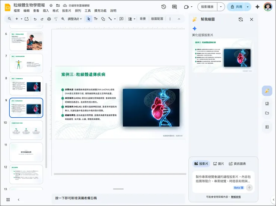Click the prompt text input field

click(223, 179)
